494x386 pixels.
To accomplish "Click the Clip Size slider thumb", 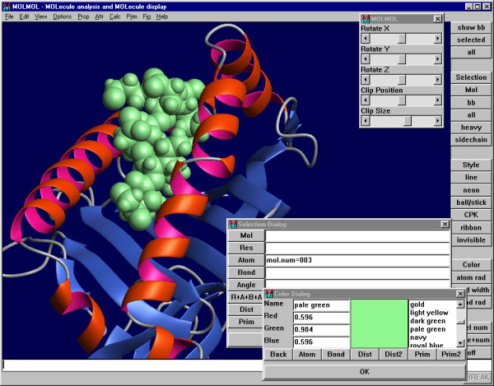I will click(407, 121).
